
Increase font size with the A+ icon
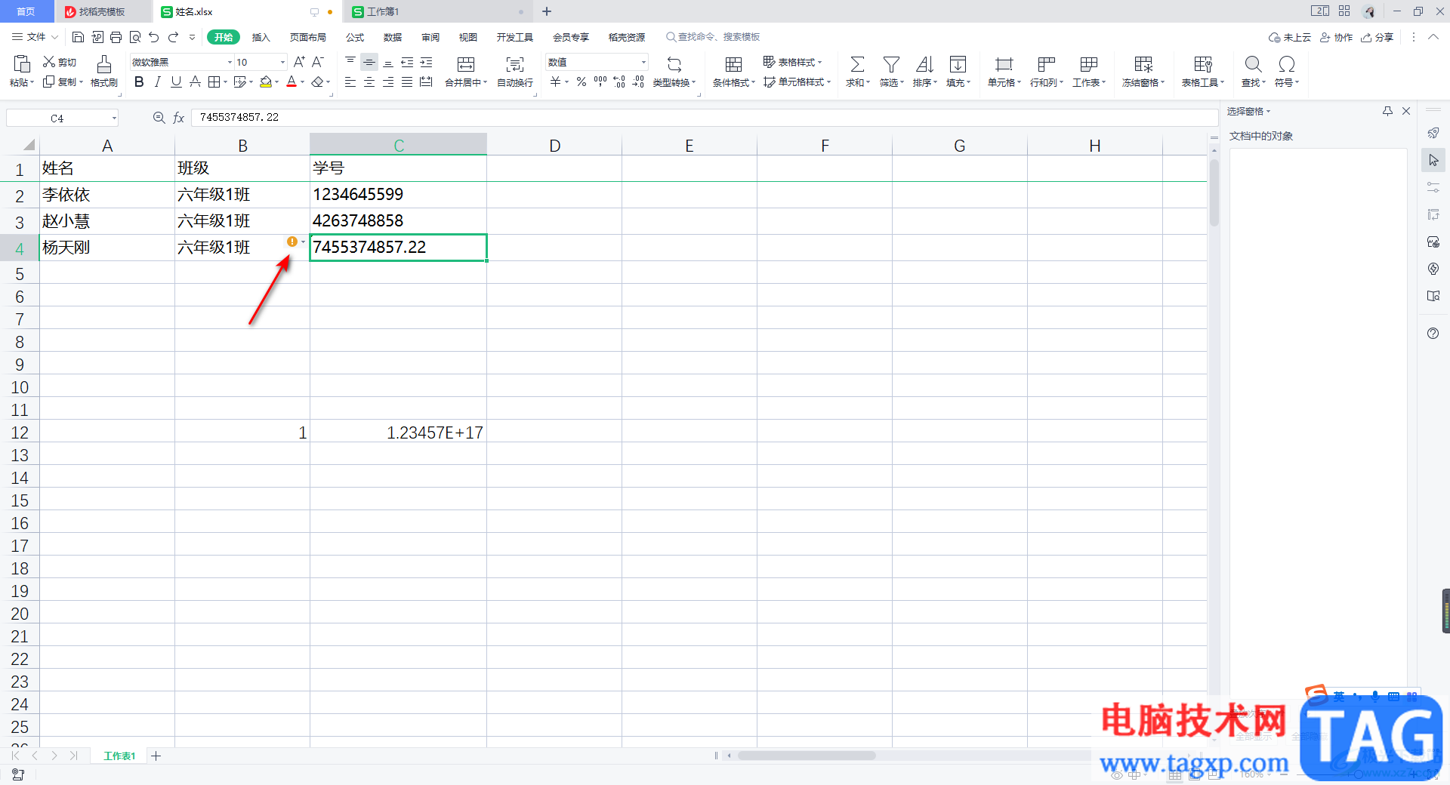(299, 62)
